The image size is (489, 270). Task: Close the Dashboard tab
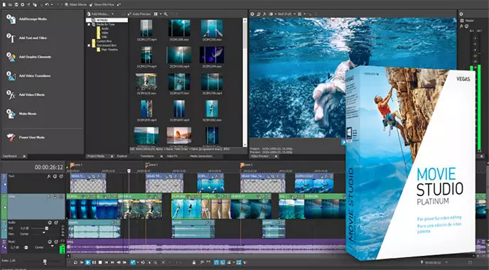tap(24, 156)
